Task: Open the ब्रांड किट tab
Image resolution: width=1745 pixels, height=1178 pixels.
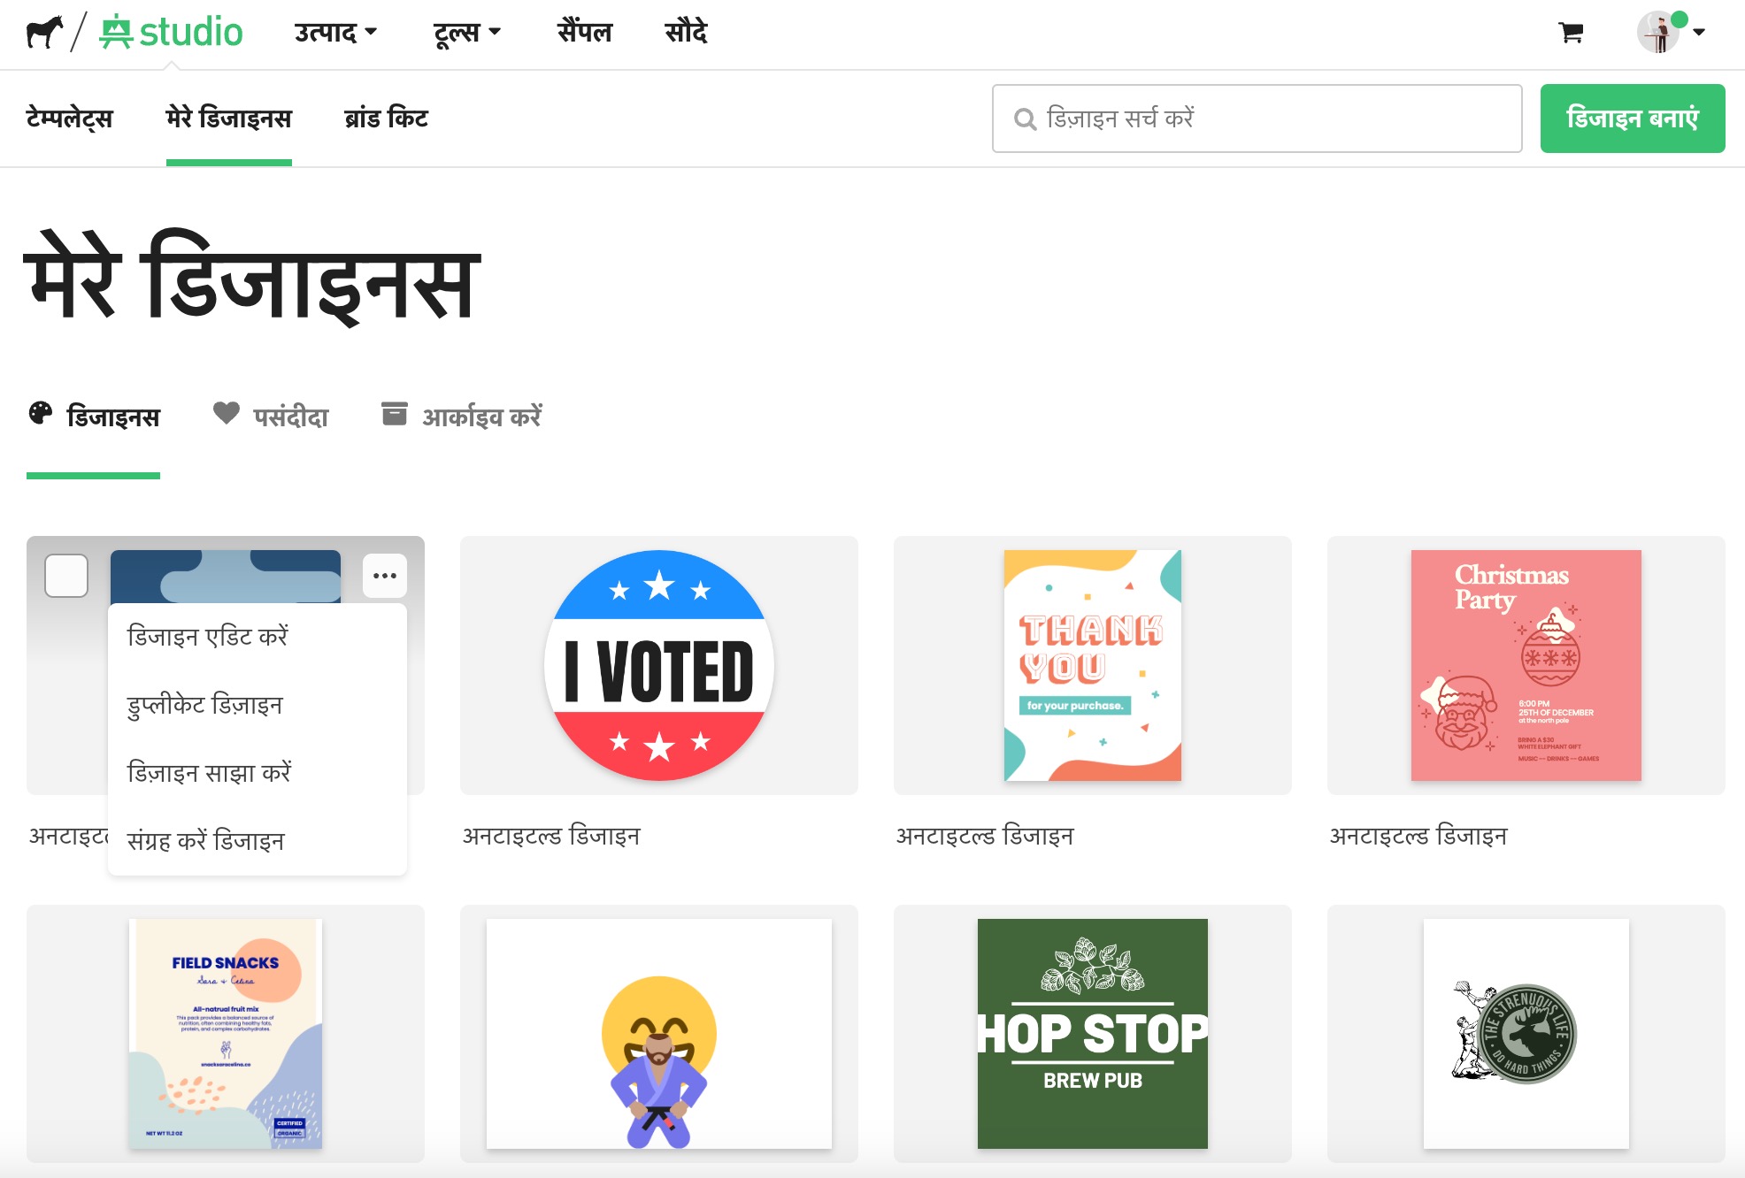Action: pyautogui.click(x=386, y=119)
